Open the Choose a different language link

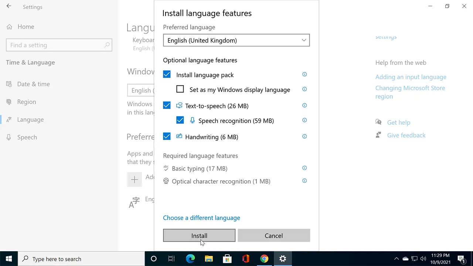(x=201, y=218)
